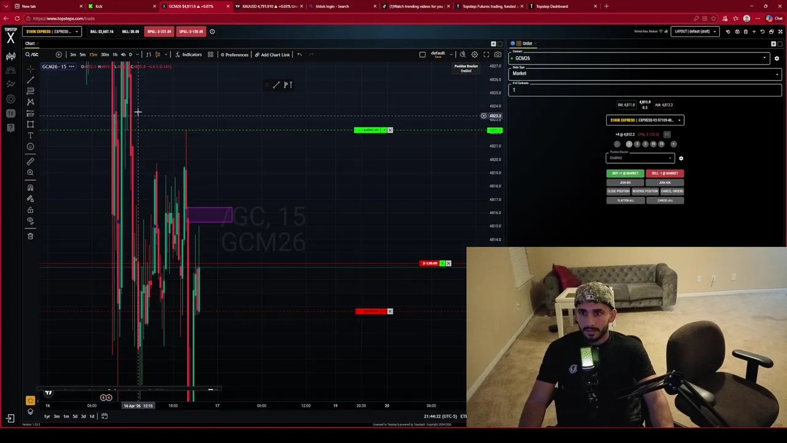The height and width of the screenshot is (443, 787).
Task: Open the TV sidebar icon
Action: click(x=10, y=113)
